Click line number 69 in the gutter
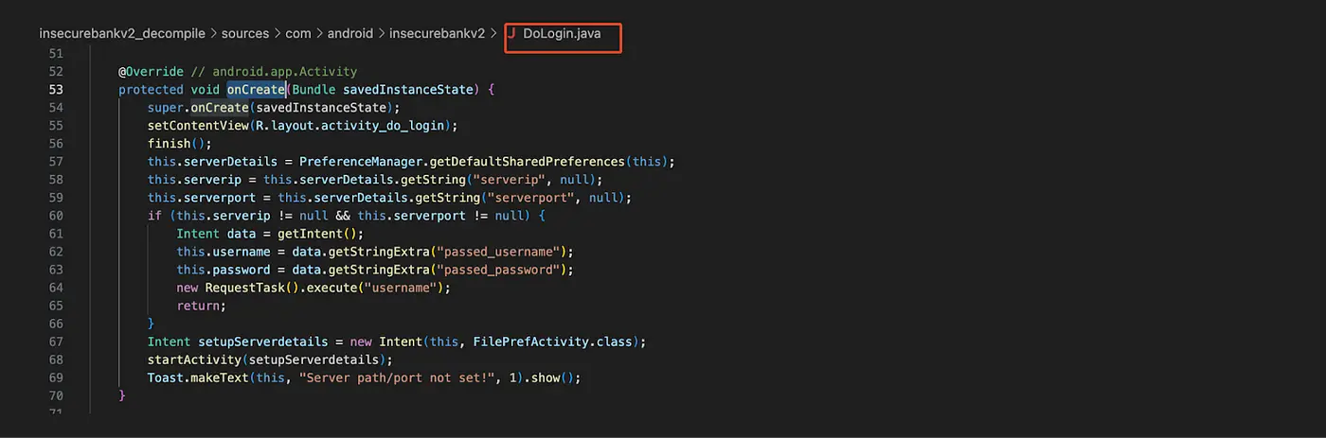 coord(55,377)
